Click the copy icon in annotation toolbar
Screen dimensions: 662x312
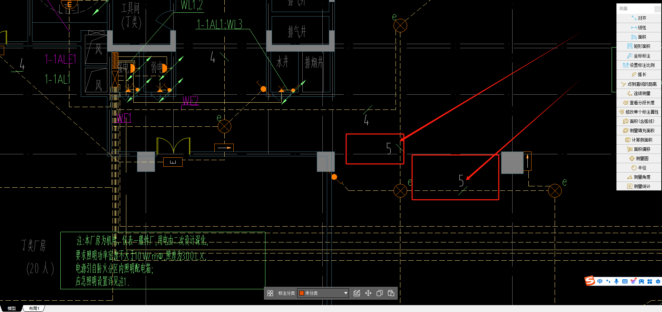pos(380,293)
